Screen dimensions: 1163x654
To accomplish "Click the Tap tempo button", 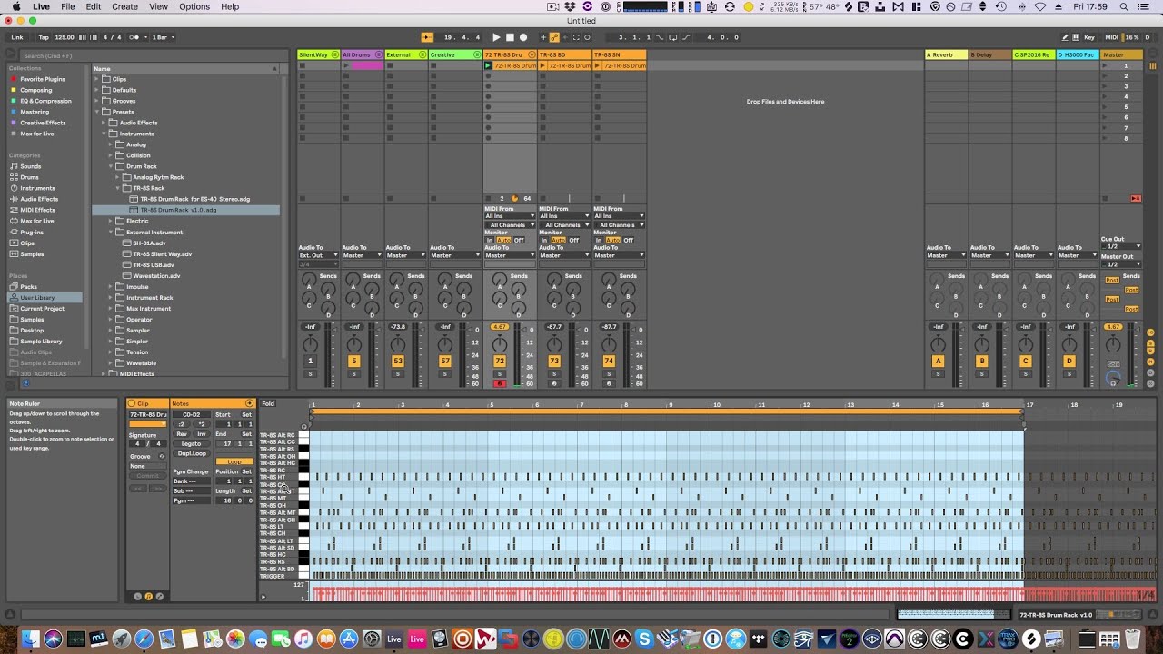I will 44,37.
